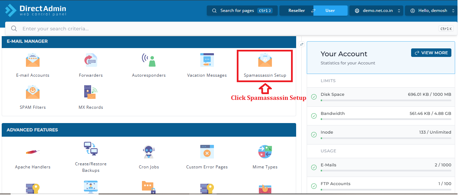Click the E-Mails status check icon
Image resolution: width=464 pixels, height=196 pixels.
[314, 167]
